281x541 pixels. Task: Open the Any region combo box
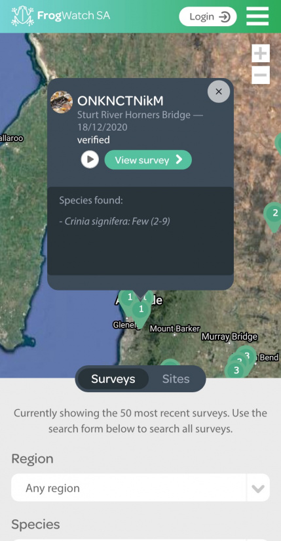click(140, 488)
